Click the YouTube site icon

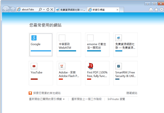coord(34,66)
